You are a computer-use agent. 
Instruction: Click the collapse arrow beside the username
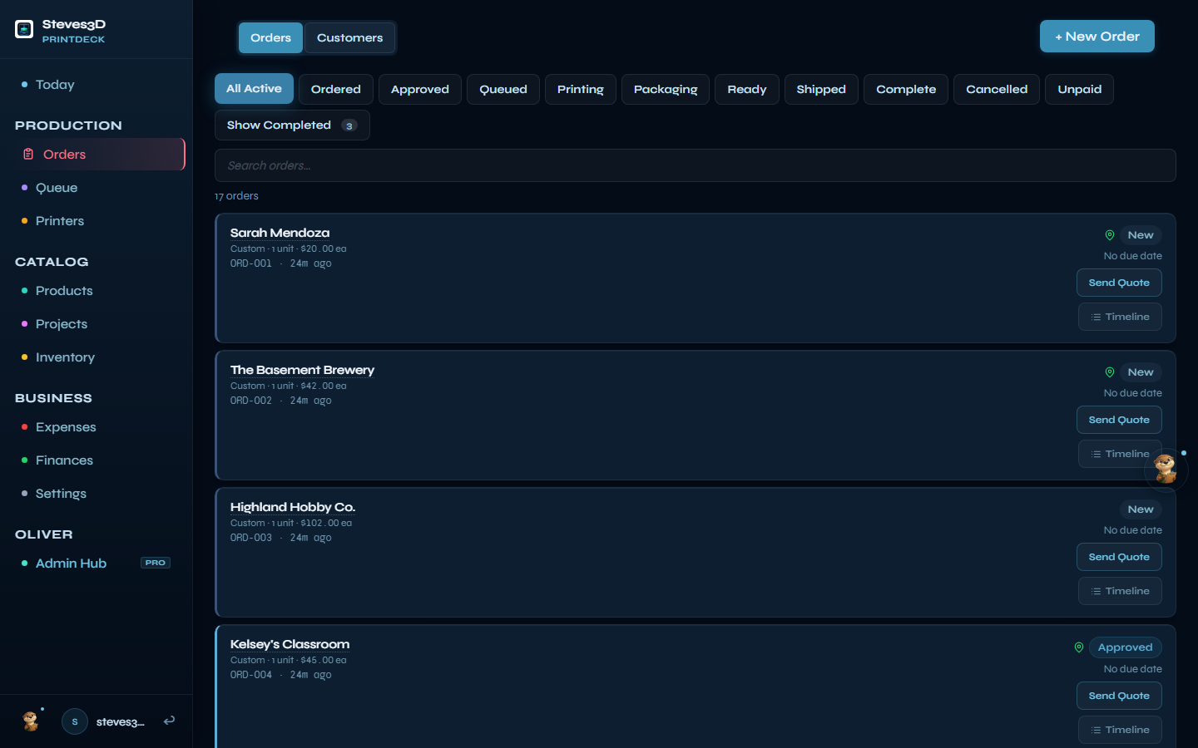point(169,721)
